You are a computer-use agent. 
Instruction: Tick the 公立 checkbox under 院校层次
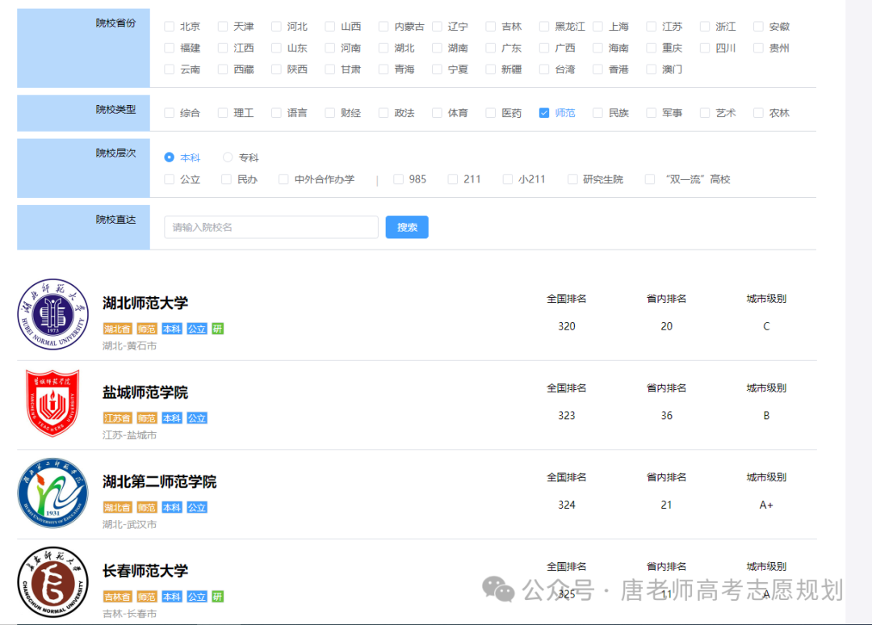pyautogui.click(x=169, y=179)
